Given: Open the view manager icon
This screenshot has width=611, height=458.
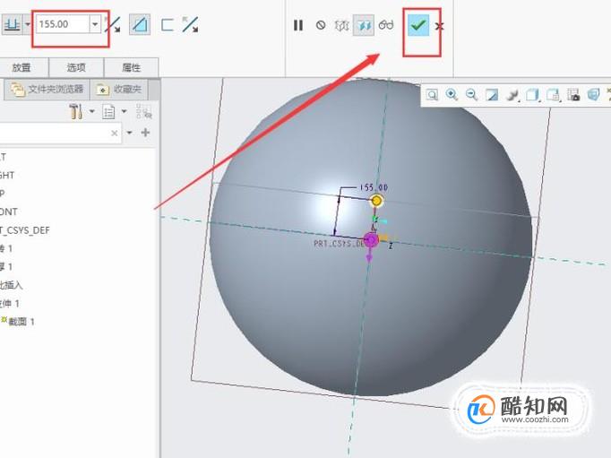Looking at the screenshot, I should (x=554, y=95).
